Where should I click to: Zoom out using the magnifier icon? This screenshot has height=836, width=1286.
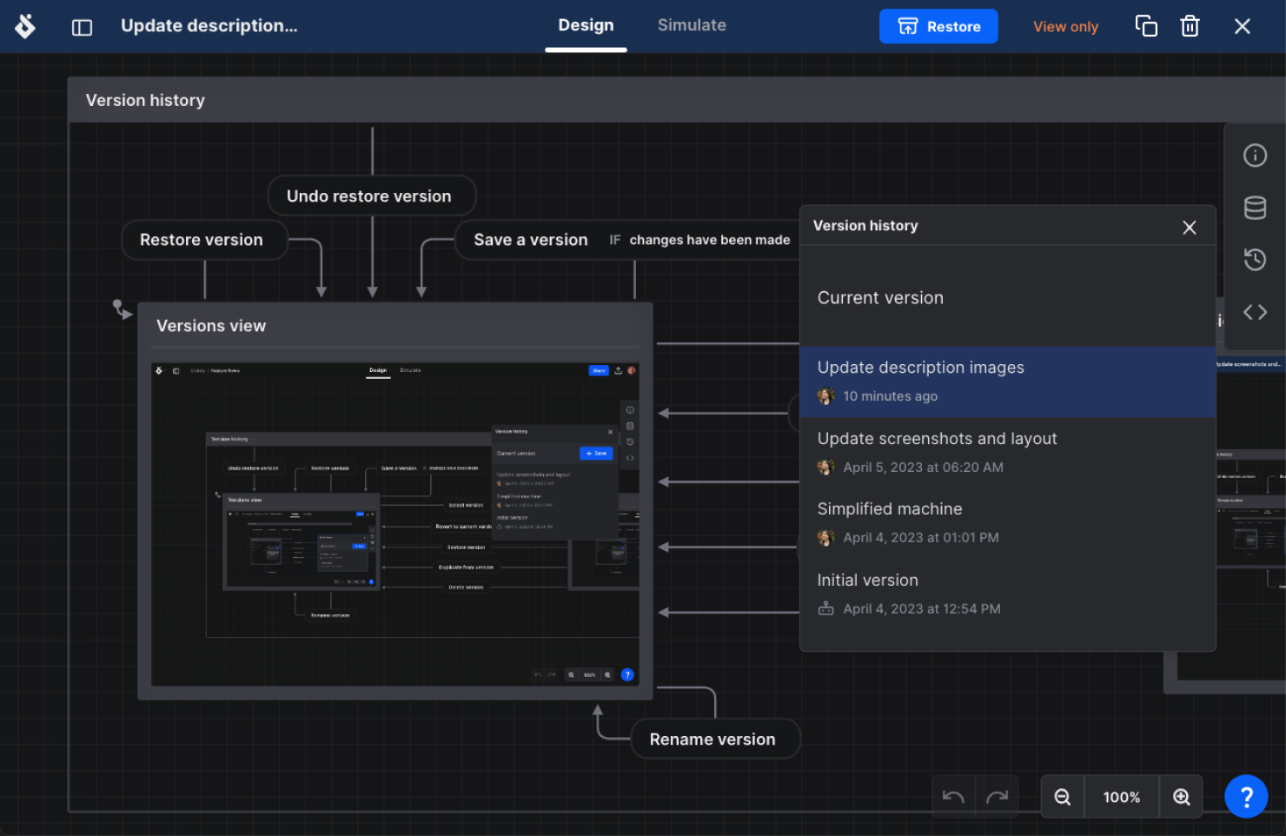click(x=1062, y=796)
